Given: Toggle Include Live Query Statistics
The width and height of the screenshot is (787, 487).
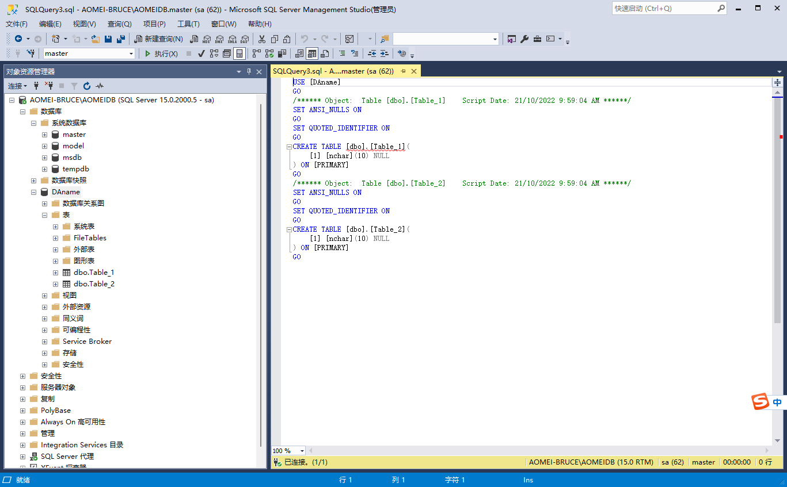Looking at the screenshot, I should (x=269, y=53).
